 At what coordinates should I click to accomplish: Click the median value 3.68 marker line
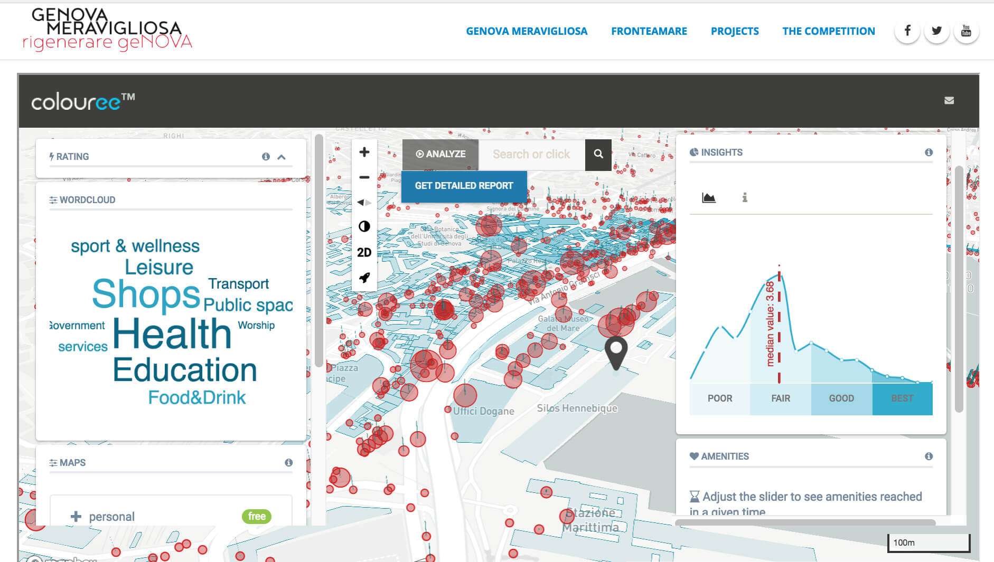click(x=779, y=325)
